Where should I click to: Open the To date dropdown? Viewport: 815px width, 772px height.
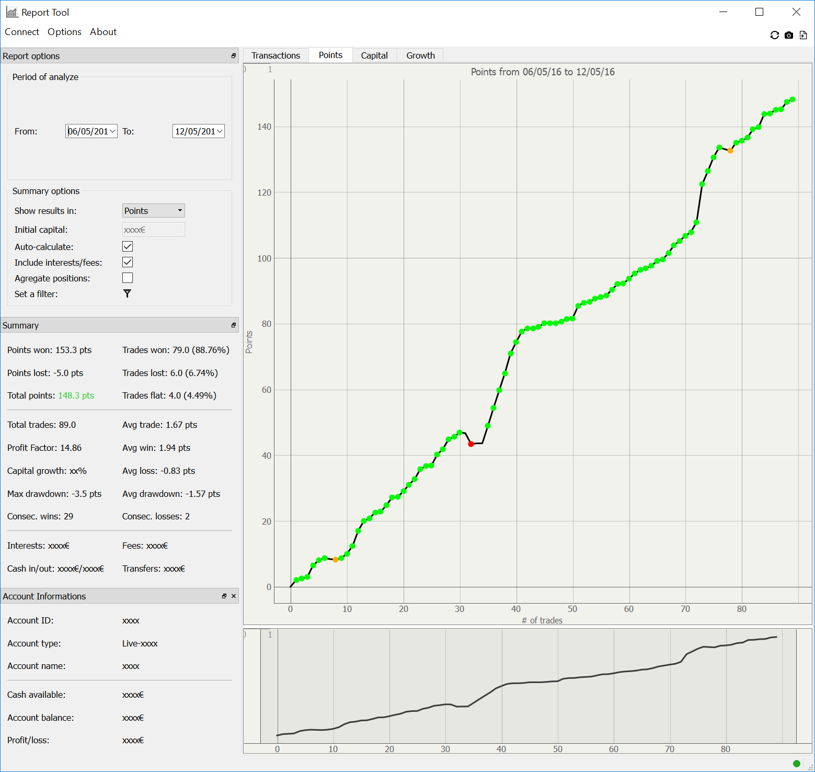(x=220, y=131)
